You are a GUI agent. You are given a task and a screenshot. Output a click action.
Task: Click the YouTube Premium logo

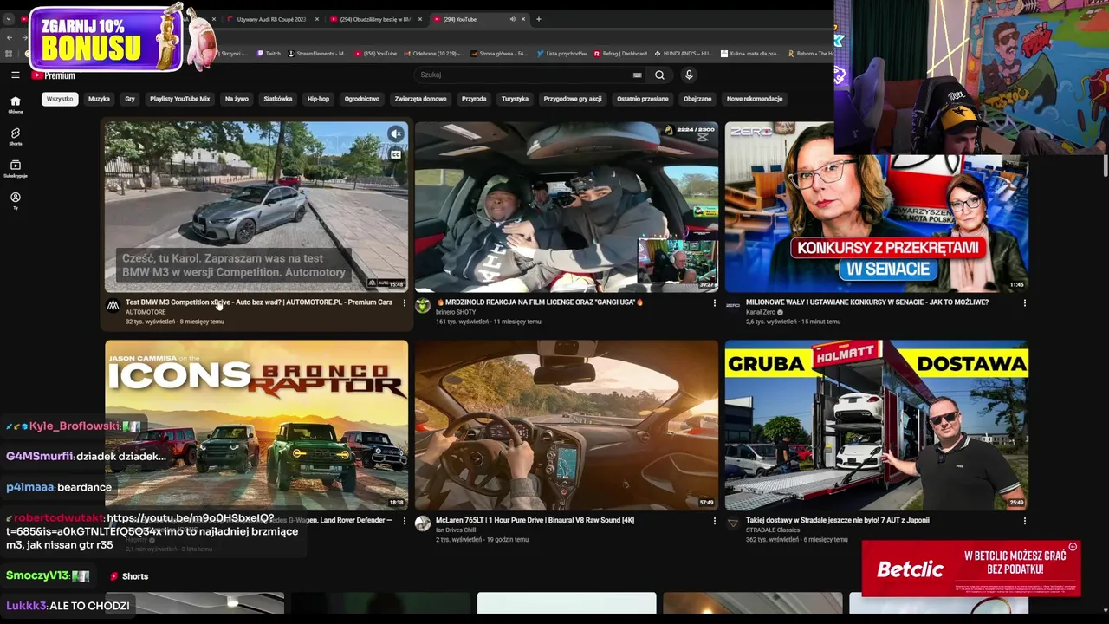click(54, 75)
